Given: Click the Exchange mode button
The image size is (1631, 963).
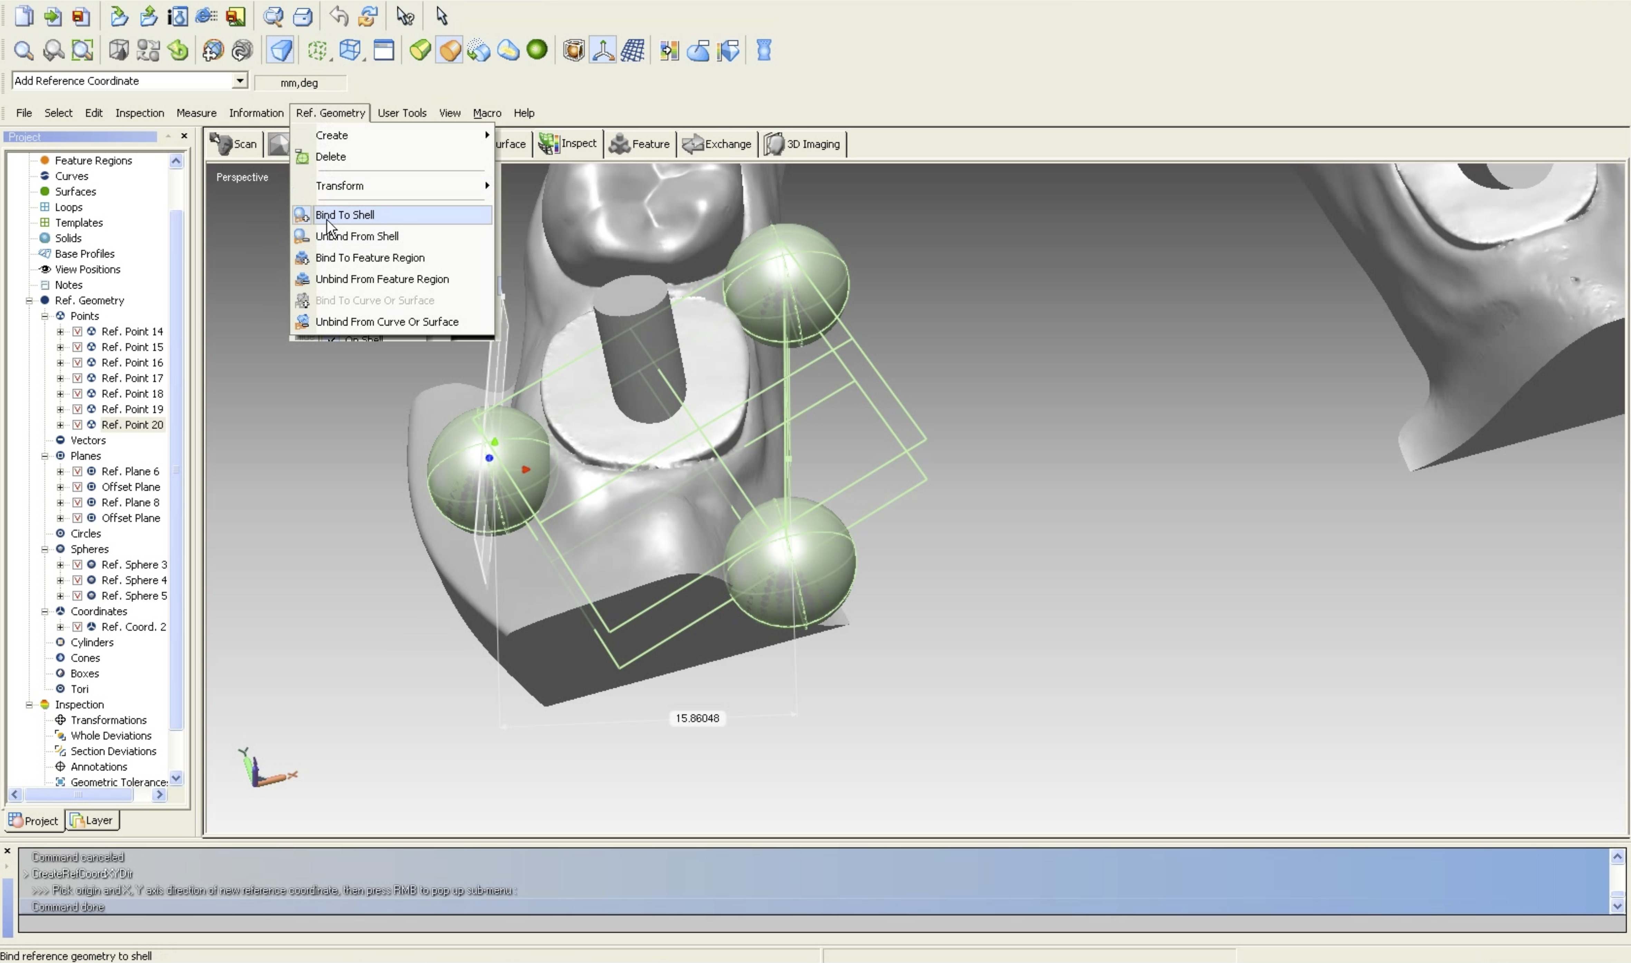Looking at the screenshot, I should pyautogui.click(x=717, y=144).
